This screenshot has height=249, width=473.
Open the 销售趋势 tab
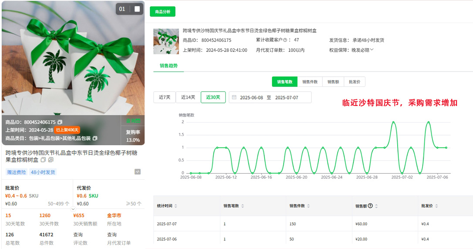(169, 65)
